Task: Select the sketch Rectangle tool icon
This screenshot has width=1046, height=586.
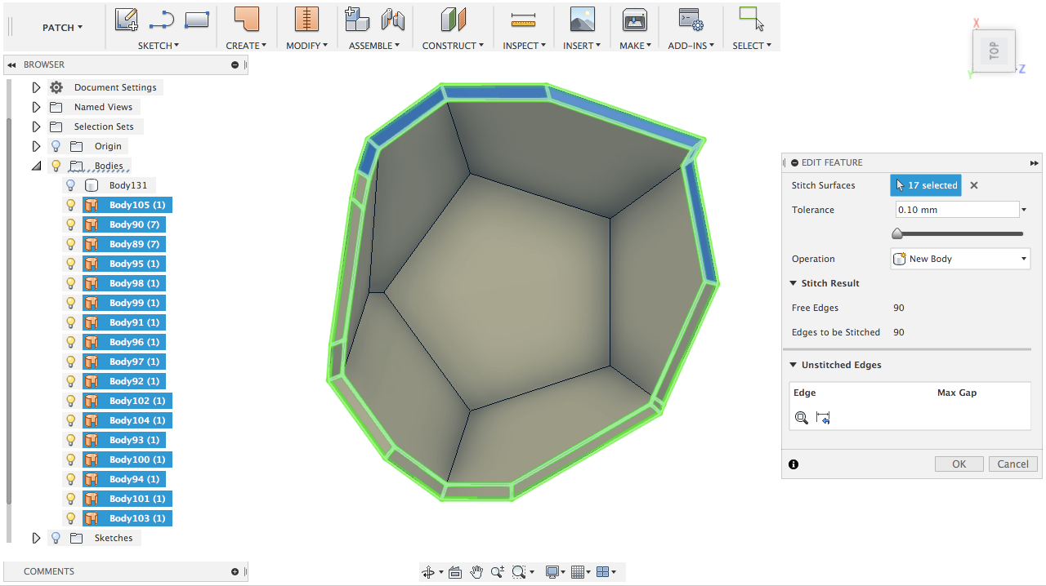Action: (196, 20)
